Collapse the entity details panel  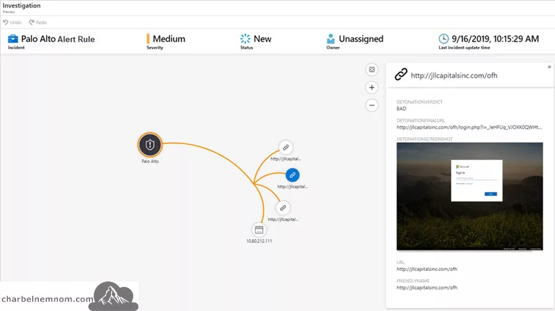(x=549, y=67)
